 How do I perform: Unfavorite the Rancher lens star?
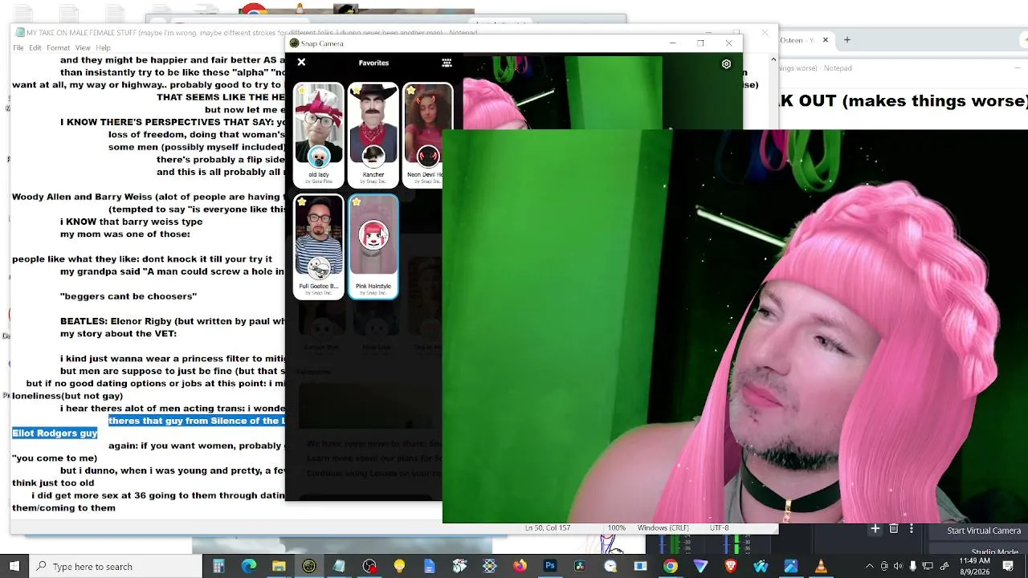tap(356, 91)
